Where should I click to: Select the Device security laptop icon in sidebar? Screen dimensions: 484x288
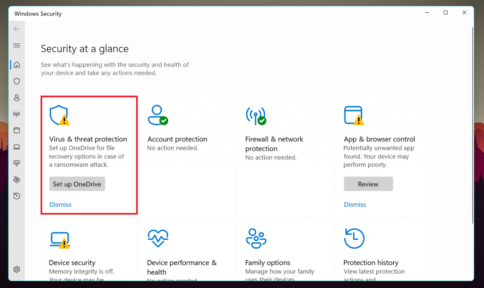(17, 147)
